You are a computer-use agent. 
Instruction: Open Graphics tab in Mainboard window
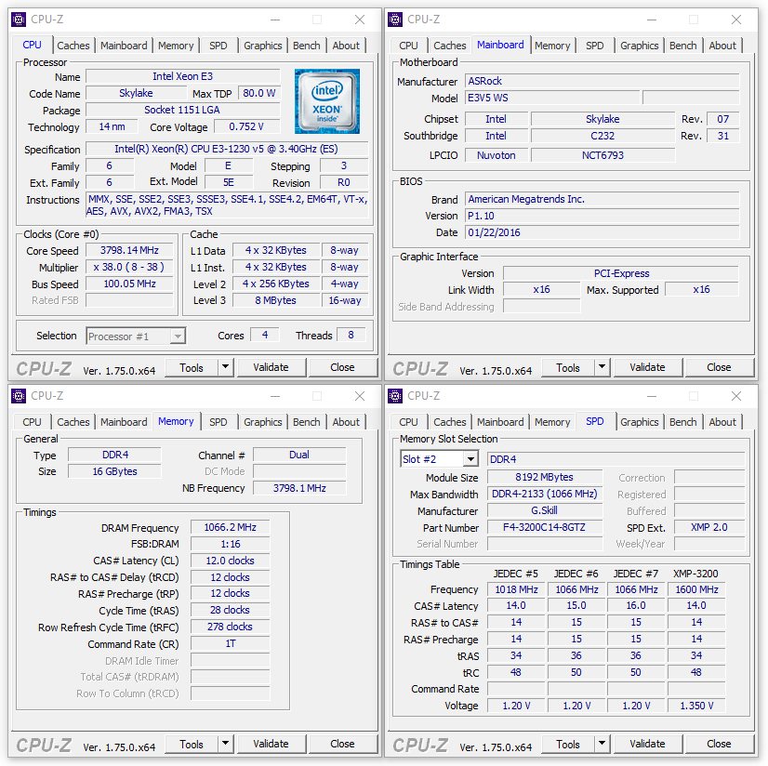point(639,46)
